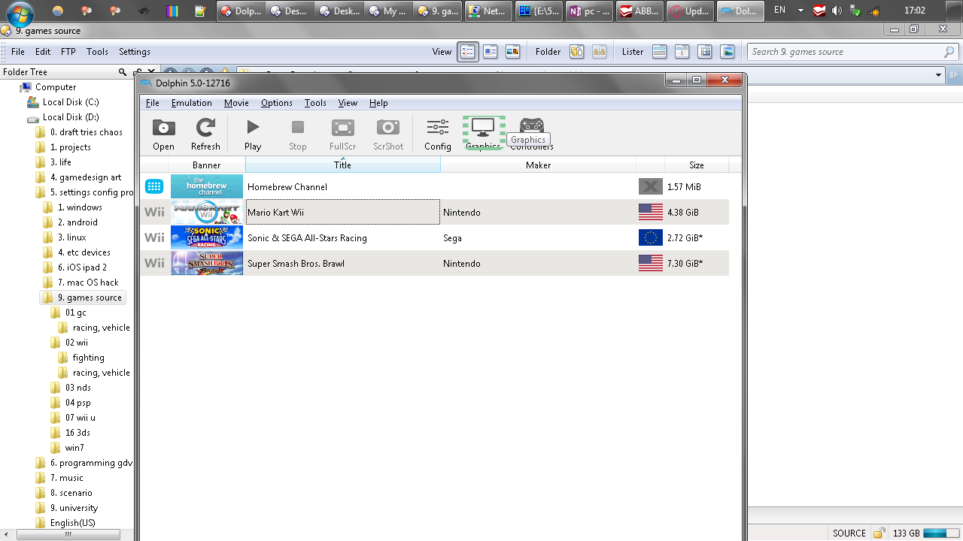
Task: Click the Mario Kart Wii banner image
Action: [x=207, y=212]
